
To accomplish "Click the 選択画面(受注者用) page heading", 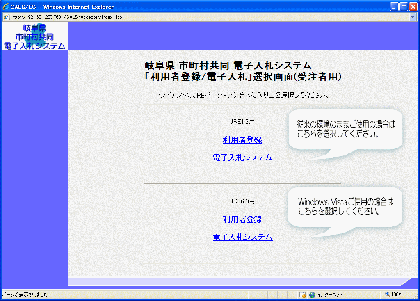I will pyautogui.click(x=243, y=77).
